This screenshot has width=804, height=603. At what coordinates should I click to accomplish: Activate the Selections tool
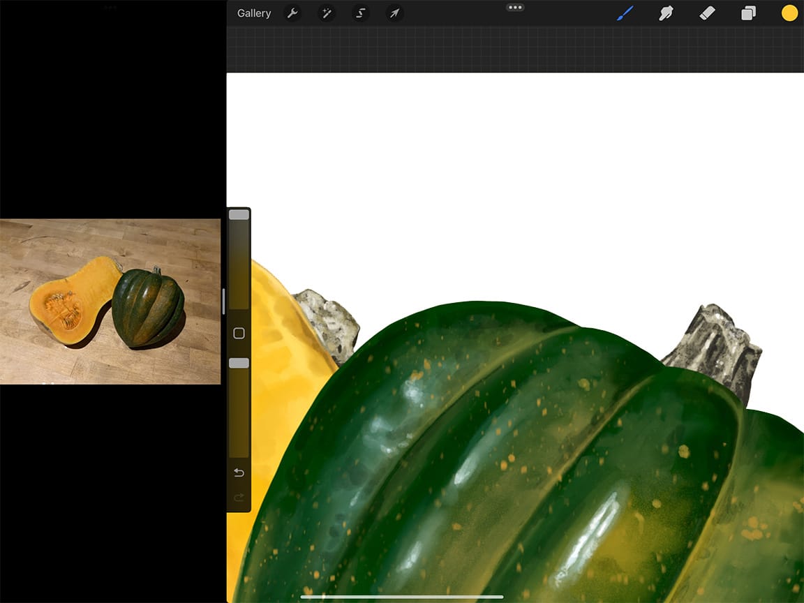coord(361,13)
